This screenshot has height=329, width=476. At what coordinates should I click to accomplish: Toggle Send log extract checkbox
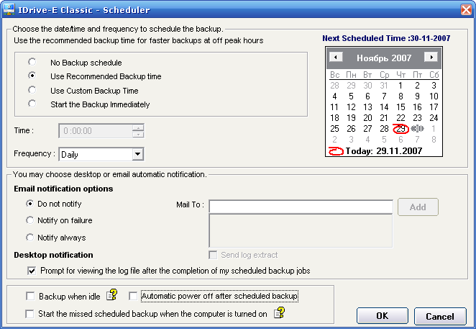pos(213,255)
